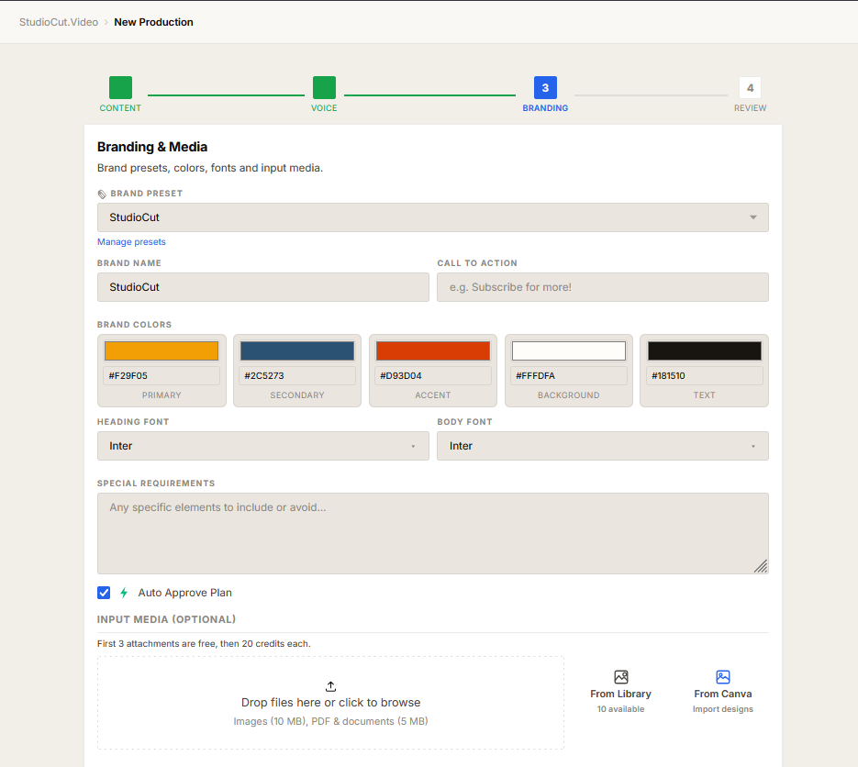Screen dimensions: 858x767
Task: Open the Heading Font dropdown
Action: point(262,446)
